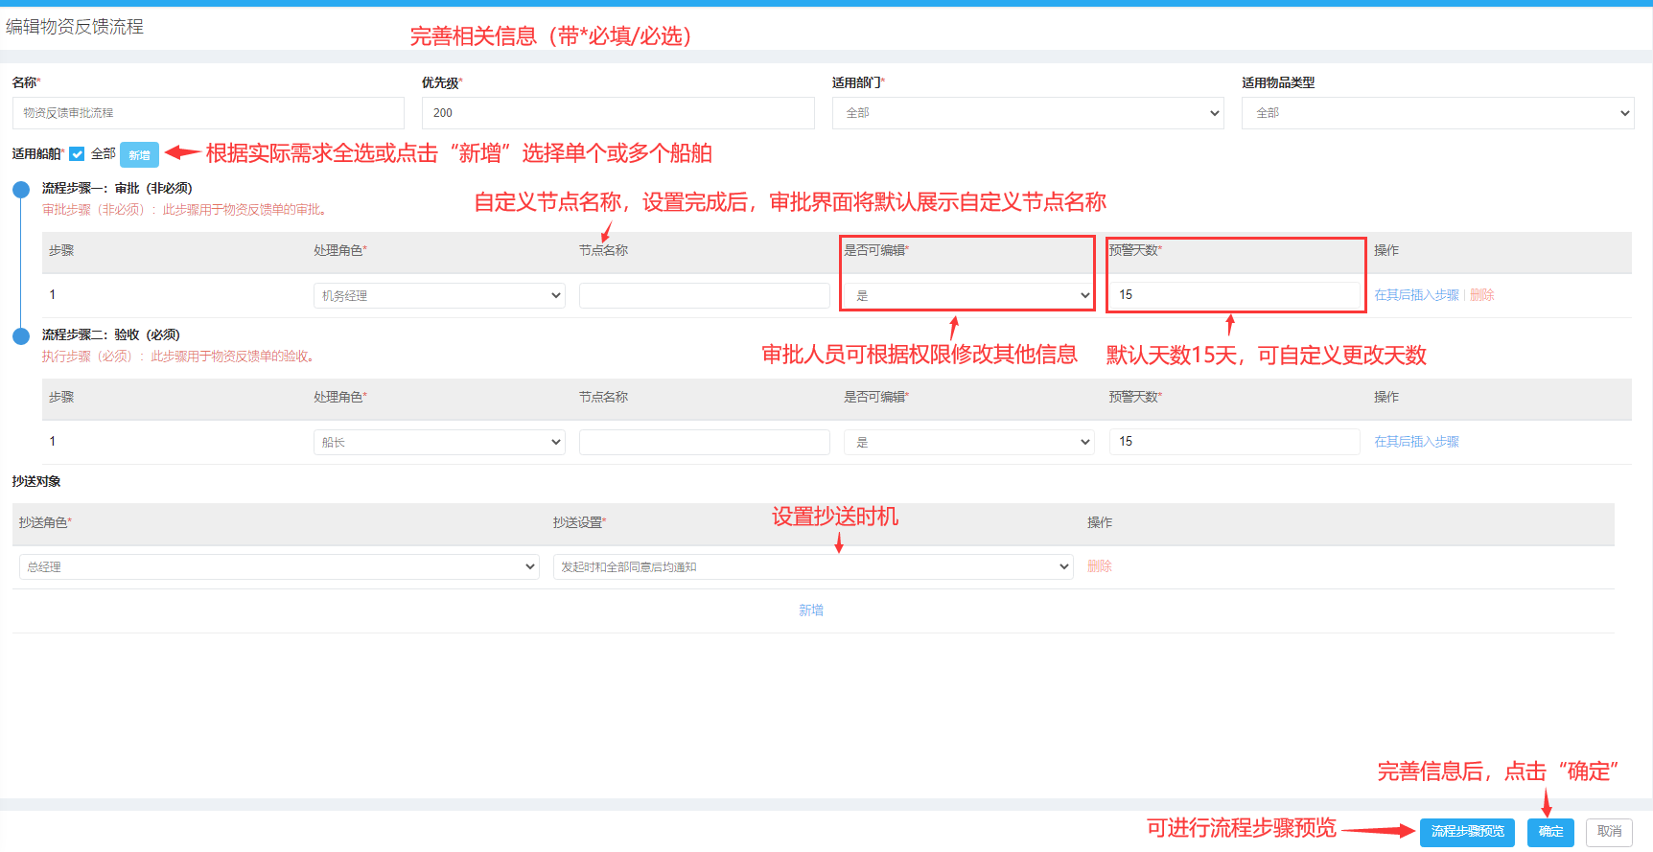Viewport: 1653px width, 852px height.
Task: Open the 发起时和全部同意后均通知 dropdown
Action: 813,566
